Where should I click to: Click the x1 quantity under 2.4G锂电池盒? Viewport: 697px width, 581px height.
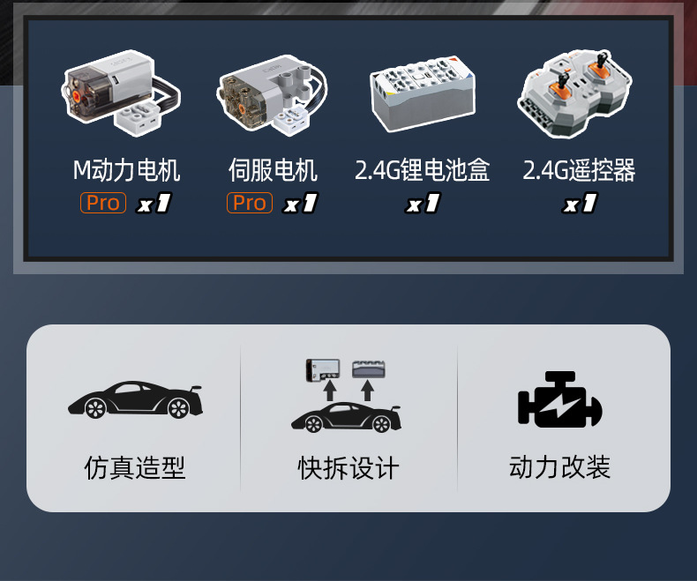[x=423, y=204]
